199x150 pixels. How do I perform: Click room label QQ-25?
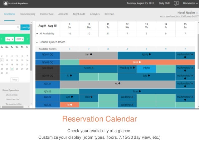(48, 105)
